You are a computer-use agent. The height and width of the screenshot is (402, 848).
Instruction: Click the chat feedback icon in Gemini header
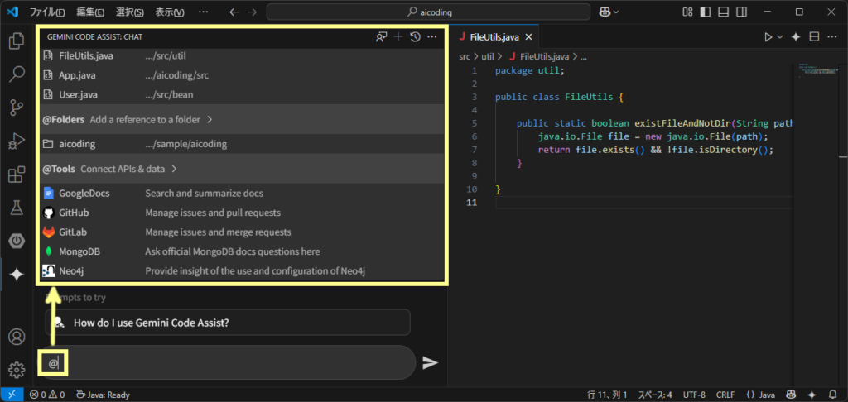pos(381,36)
